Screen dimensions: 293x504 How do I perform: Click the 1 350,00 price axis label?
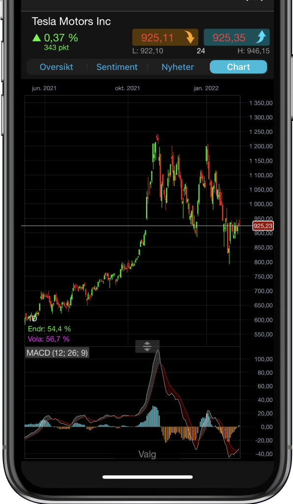point(261,103)
